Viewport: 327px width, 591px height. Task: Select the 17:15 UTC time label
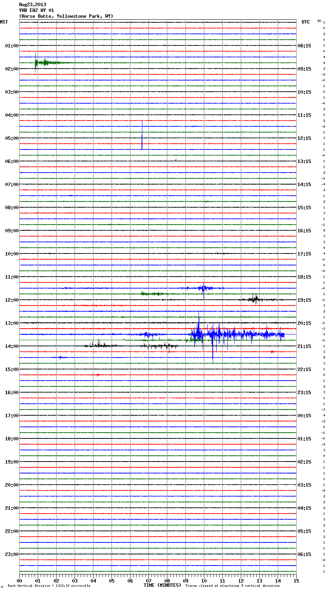304,254
